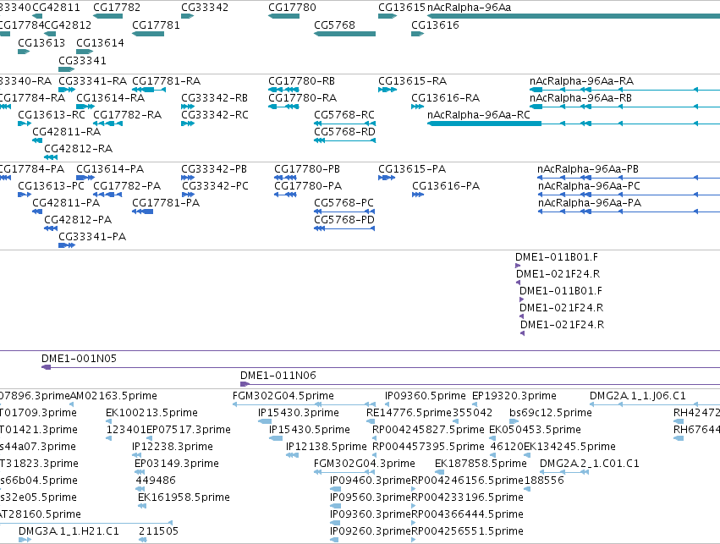The height and width of the screenshot is (544, 720).
Task: Click the CG17781 gene label
Action: pos(156,25)
